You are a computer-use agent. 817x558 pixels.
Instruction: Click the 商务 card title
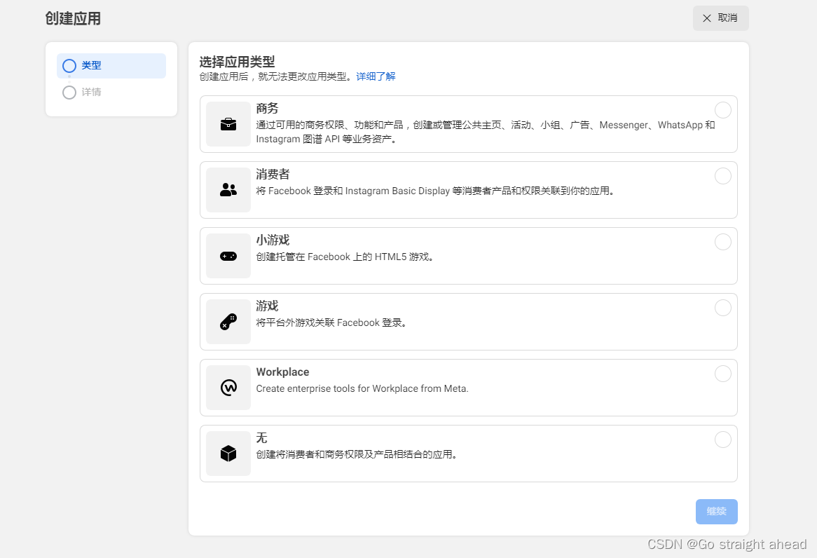click(x=267, y=109)
